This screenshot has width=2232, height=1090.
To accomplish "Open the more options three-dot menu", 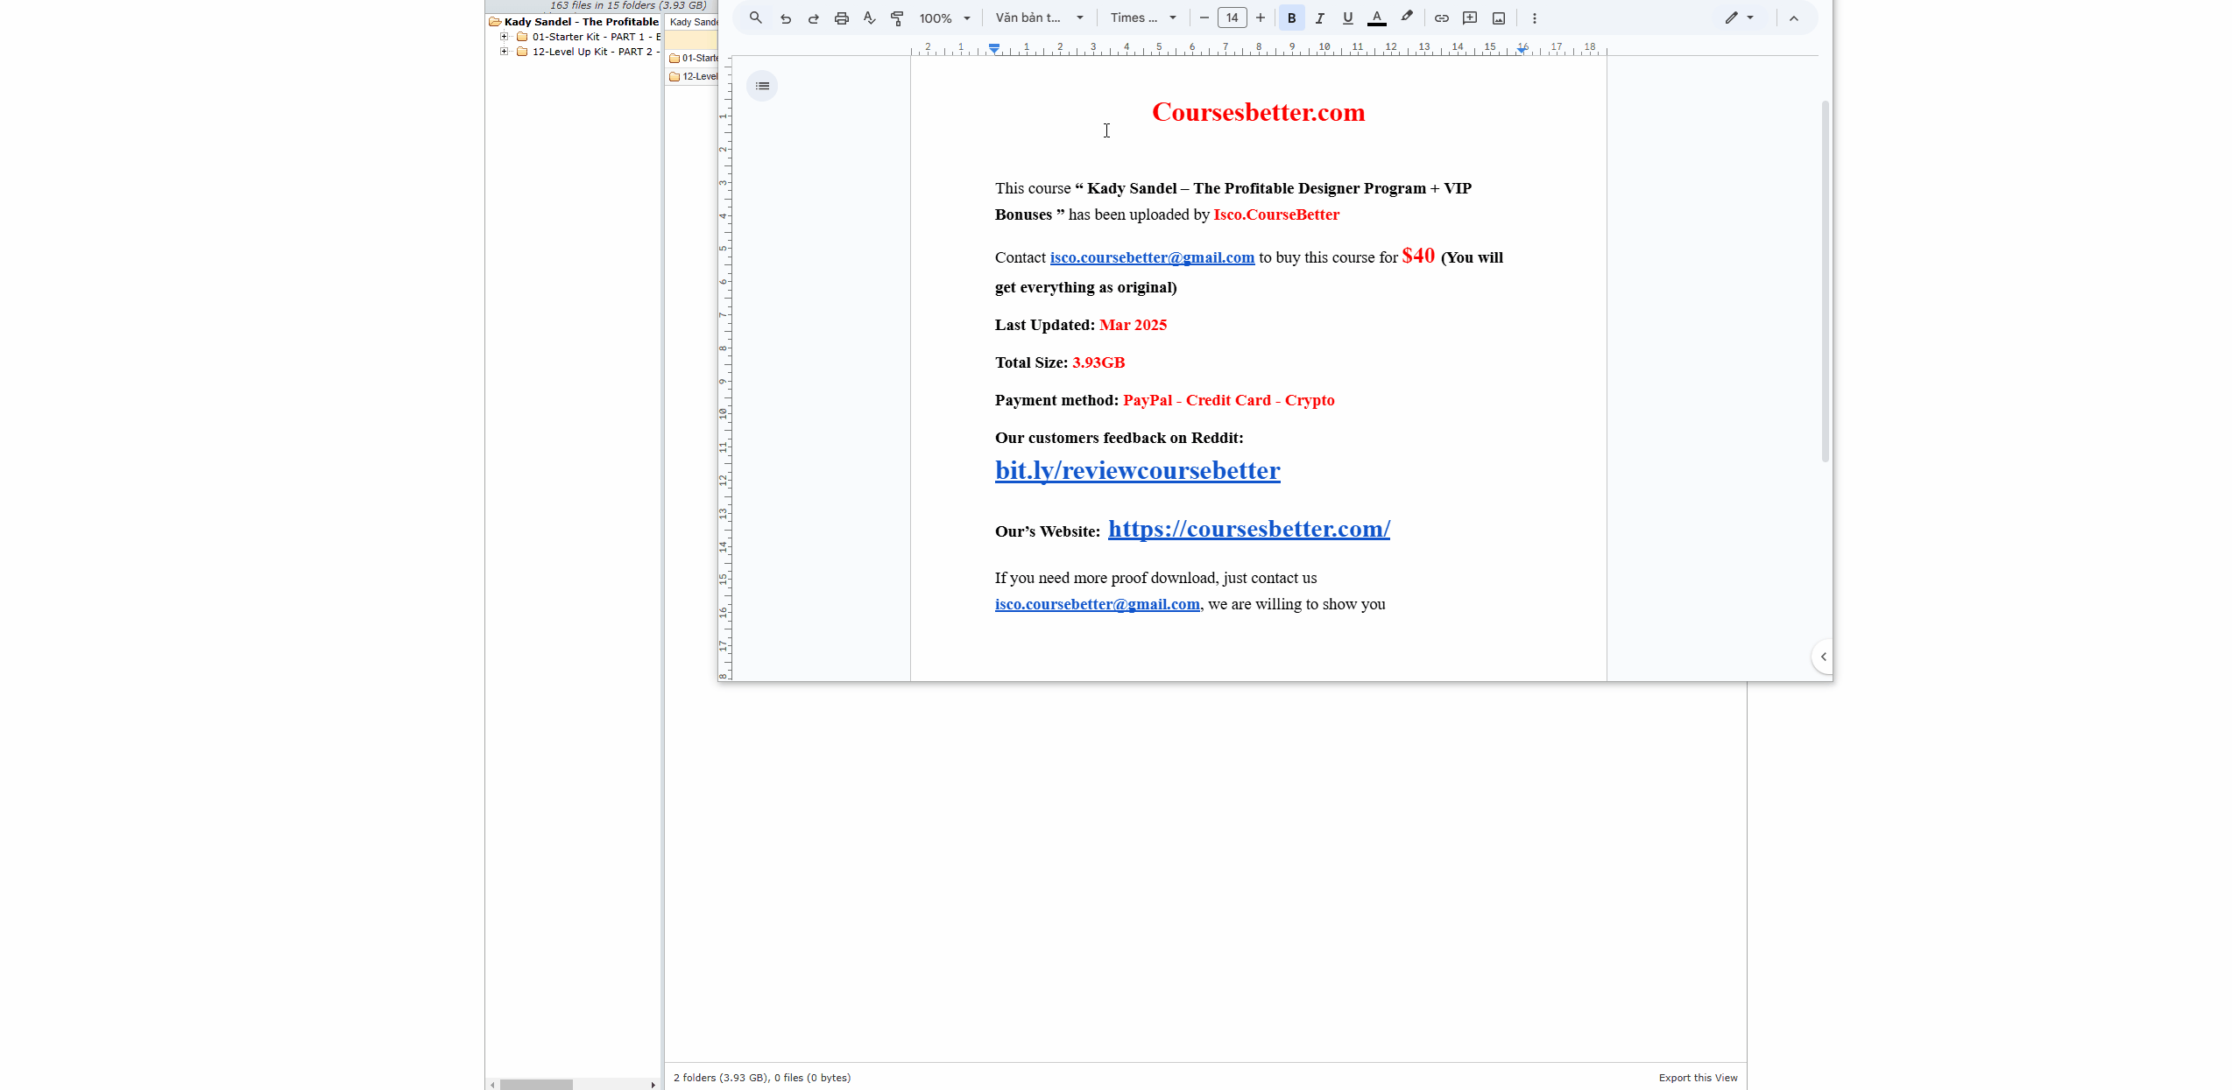I will coord(1534,18).
